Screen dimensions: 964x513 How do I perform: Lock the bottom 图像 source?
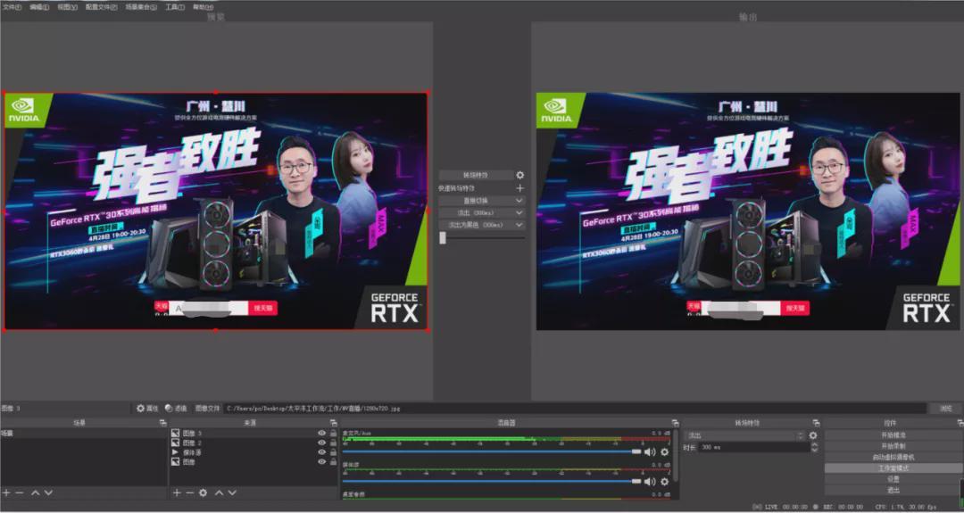coord(333,461)
